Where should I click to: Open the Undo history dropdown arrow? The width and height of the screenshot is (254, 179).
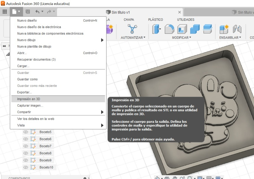[x=43, y=12]
